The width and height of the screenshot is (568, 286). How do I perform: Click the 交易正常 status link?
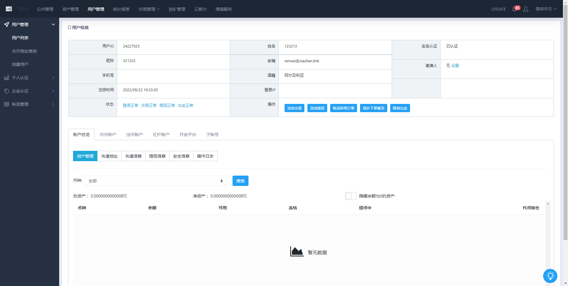click(x=149, y=105)
